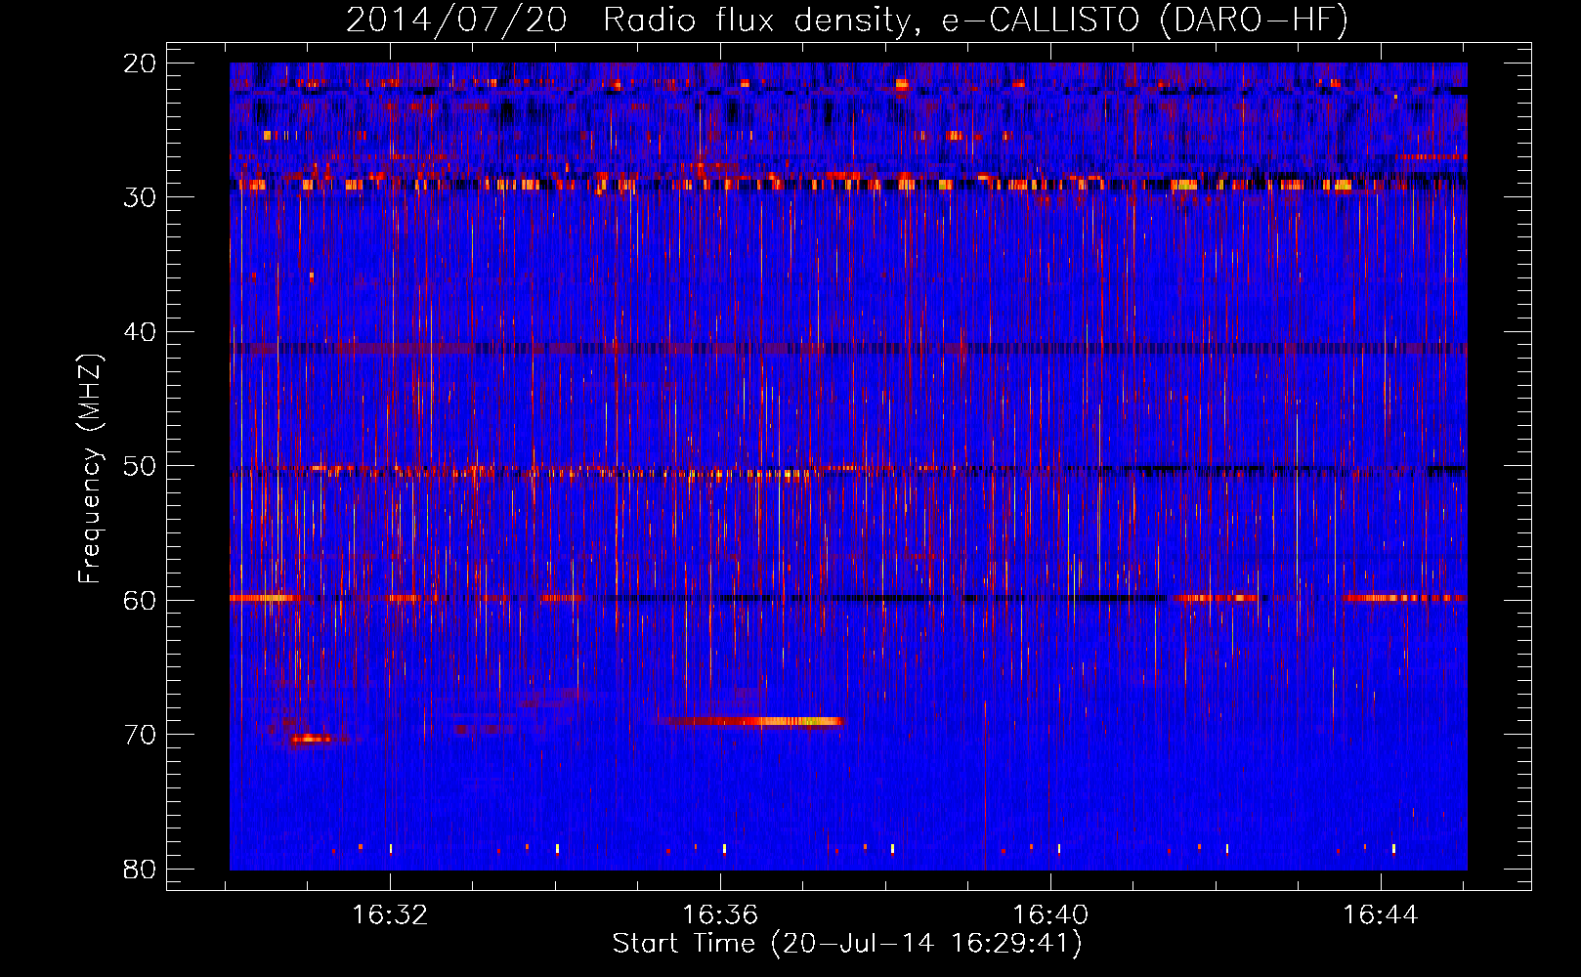Click the time tick label '16:36'
The width and height of the screenshot is (1581, 977).
tap(720, 915)
